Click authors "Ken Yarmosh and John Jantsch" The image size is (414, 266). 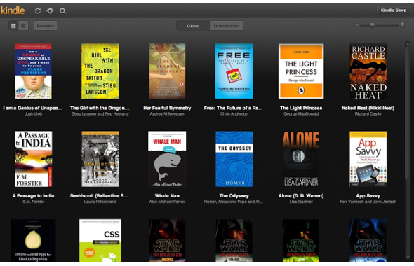368,202
